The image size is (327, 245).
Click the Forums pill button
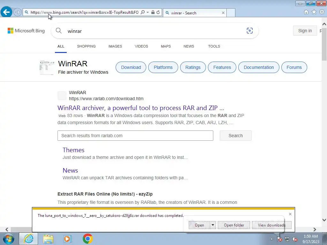(294, 67)
